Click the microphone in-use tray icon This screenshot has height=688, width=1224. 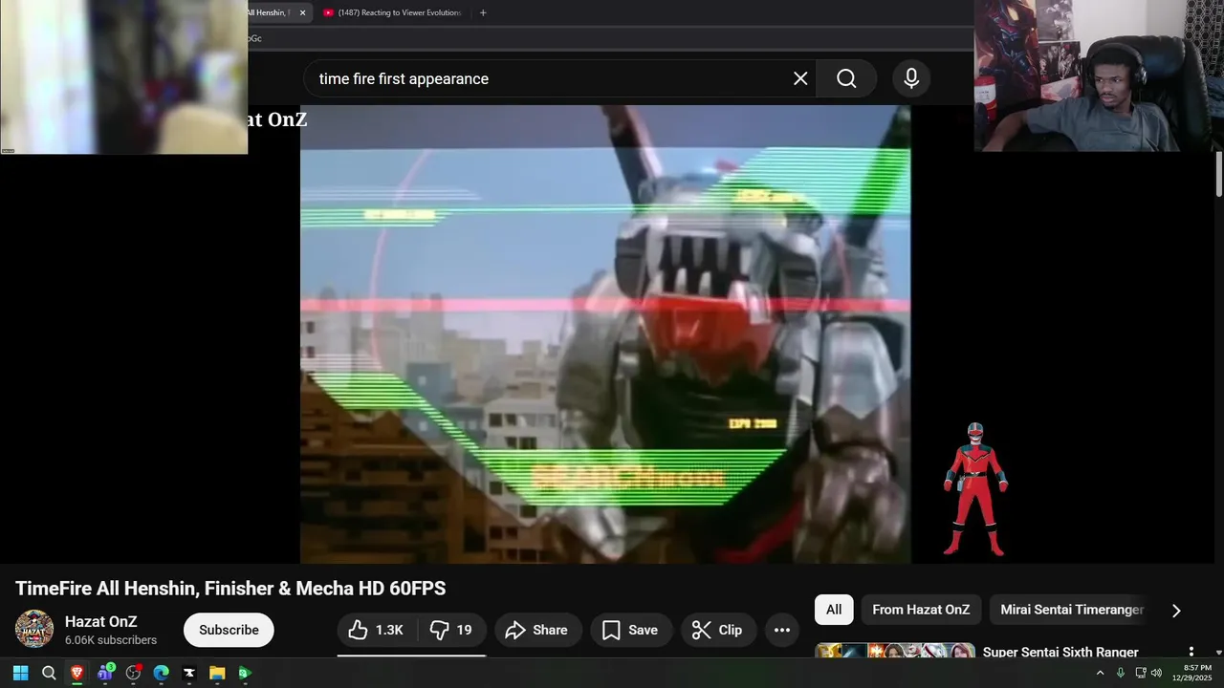point(1121,673)
